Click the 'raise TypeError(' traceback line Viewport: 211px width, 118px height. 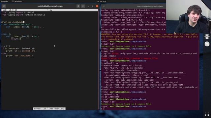pyautogui.click(x=145, y=85)
